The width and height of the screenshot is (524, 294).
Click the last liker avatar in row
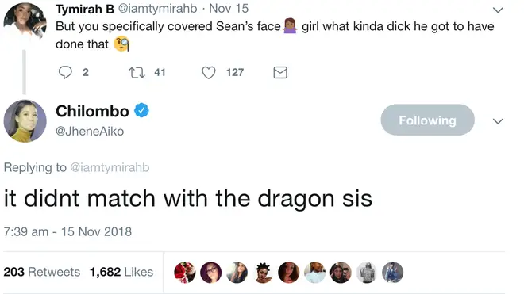tap(393, 273)
